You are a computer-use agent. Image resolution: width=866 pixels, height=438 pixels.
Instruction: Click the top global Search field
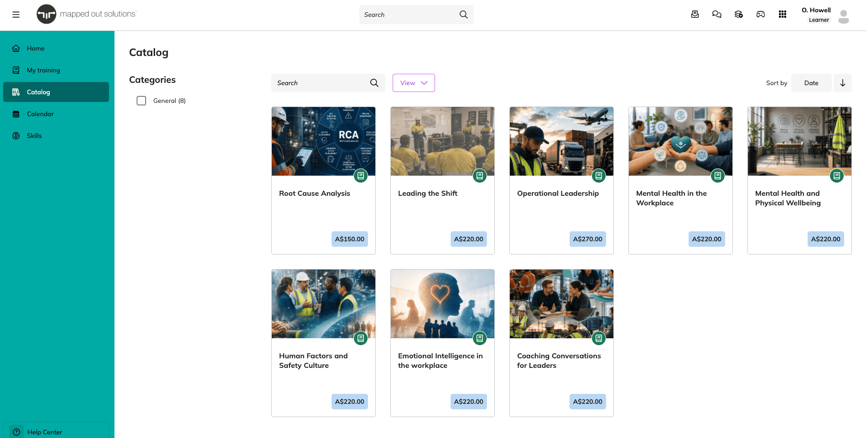pyautogui.click(x=416, y=15)
